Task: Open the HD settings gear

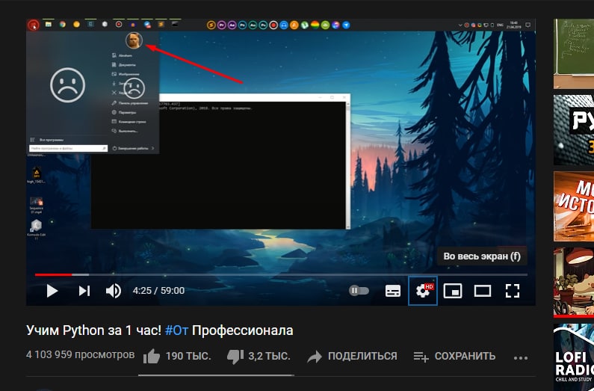Action: pos(423,291)
